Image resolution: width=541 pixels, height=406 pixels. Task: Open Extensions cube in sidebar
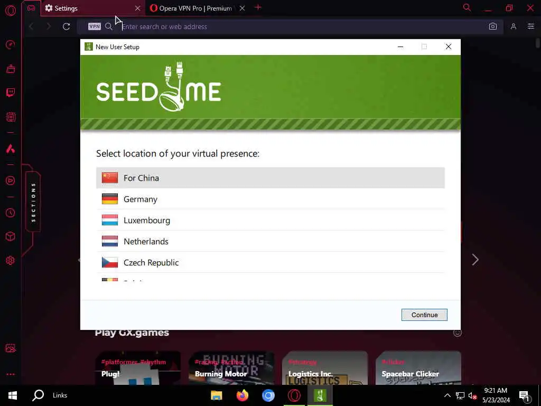click(x=11, y=236)
